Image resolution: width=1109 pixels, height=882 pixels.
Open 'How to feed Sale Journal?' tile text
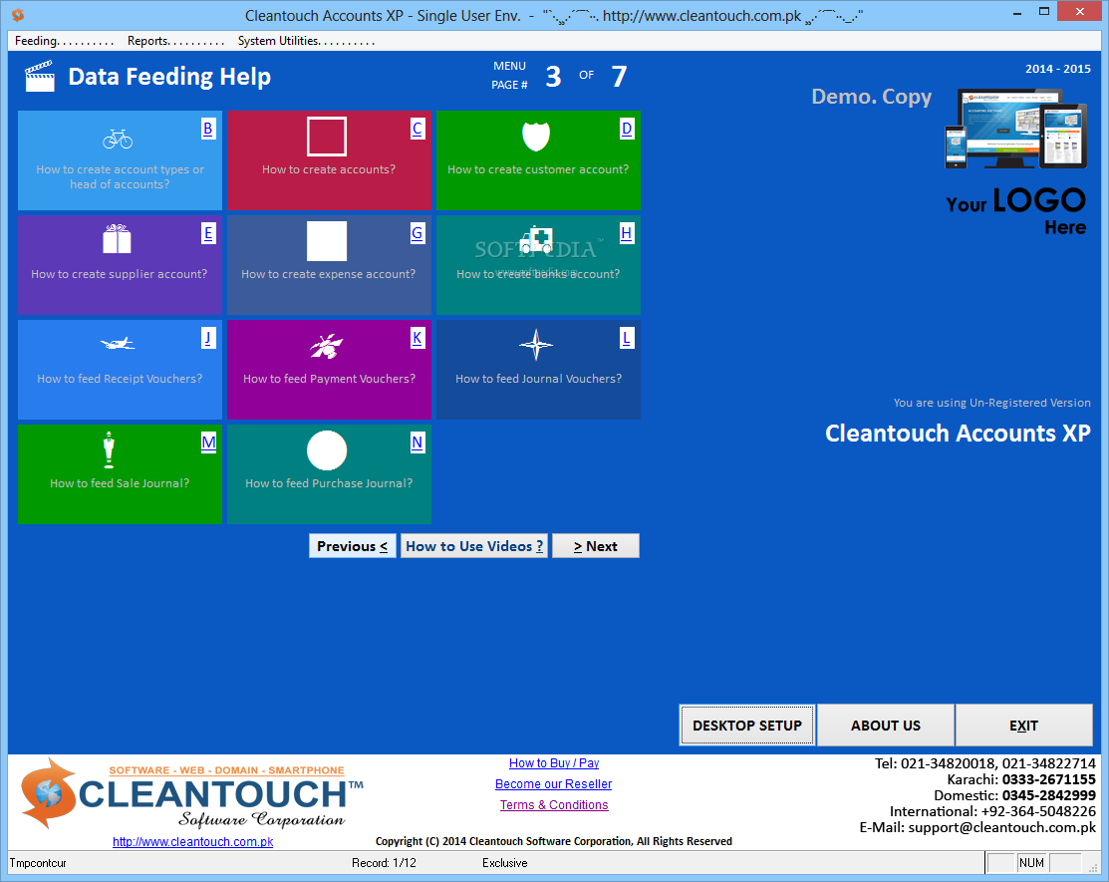click(x=120, y=483)
